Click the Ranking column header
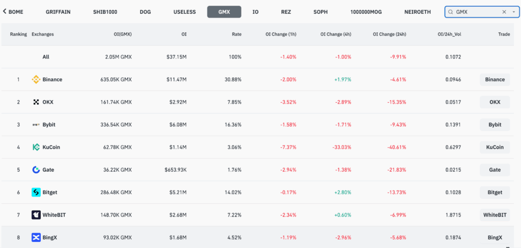Image resolution: width=521 pixels, height=248 pixels. [18, 34]
